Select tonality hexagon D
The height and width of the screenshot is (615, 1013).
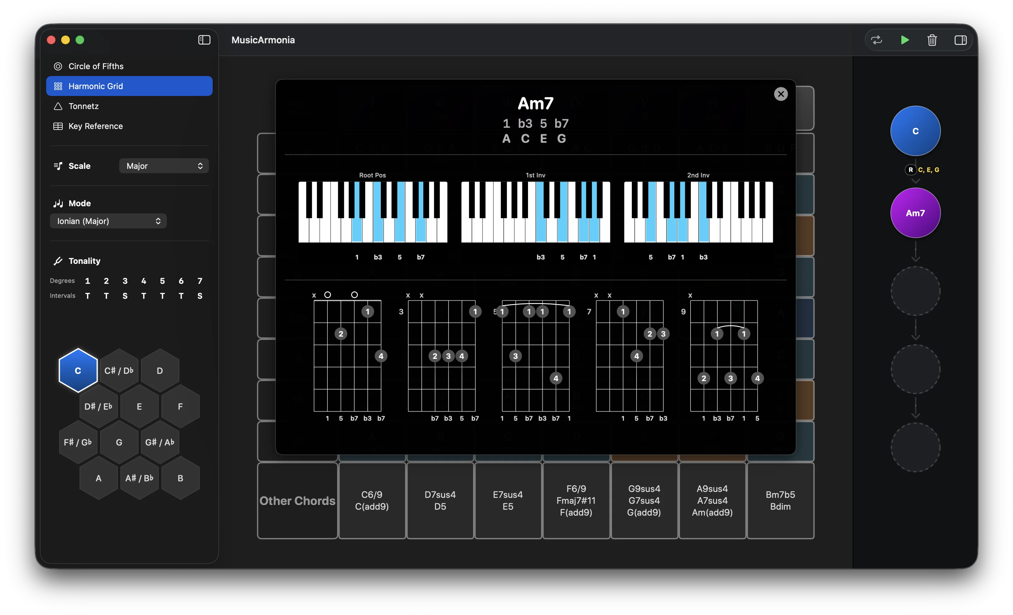pyautogui.click(x=159, y=370)
